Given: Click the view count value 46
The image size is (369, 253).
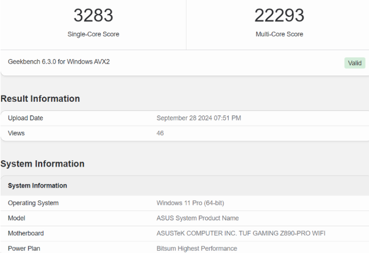Looking at the screenshot, I should point(160,133).
